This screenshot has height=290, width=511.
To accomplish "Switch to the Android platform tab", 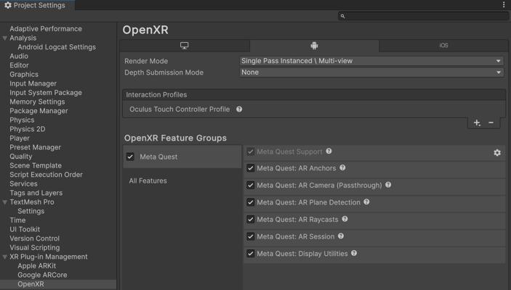I will [314, 46].
